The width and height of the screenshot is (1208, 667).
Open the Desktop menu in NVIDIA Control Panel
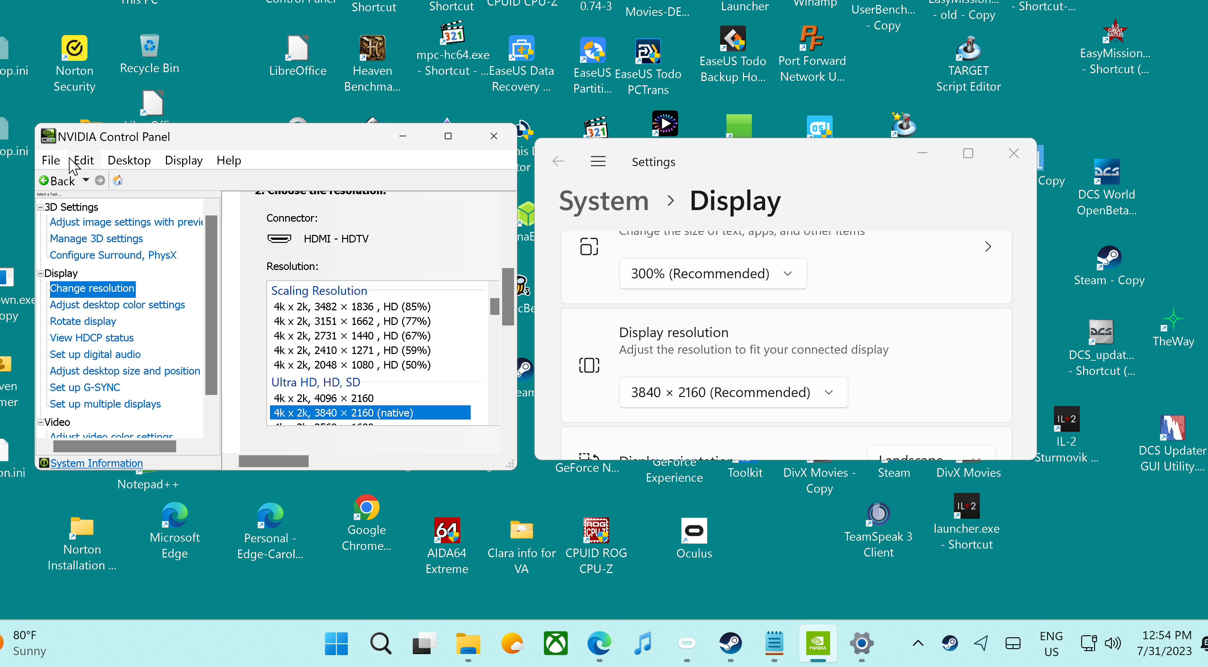[x=129, y=160]
